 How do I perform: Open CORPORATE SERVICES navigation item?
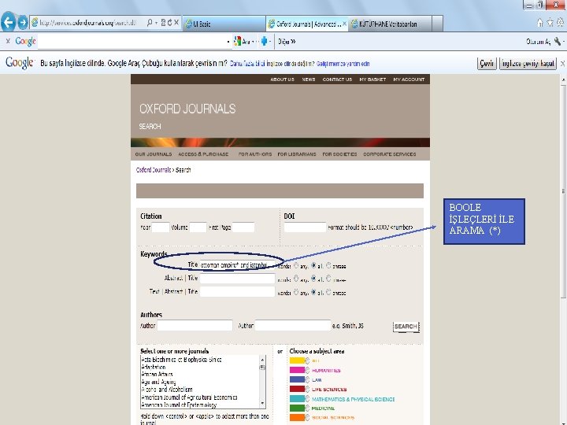tap(390, 154)
